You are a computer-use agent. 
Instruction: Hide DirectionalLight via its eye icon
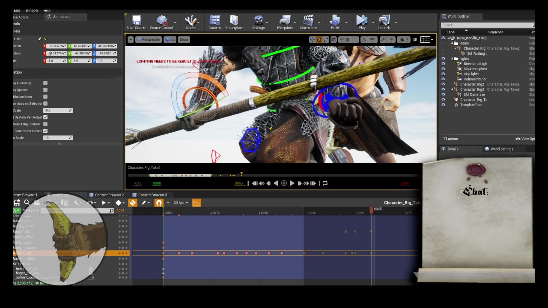tap(443, 64)
